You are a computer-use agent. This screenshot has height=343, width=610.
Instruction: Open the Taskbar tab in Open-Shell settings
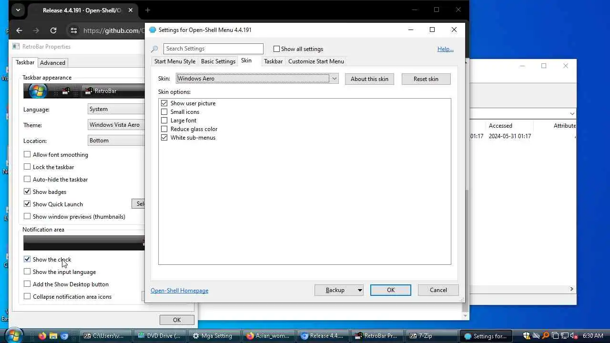(273, 61)
